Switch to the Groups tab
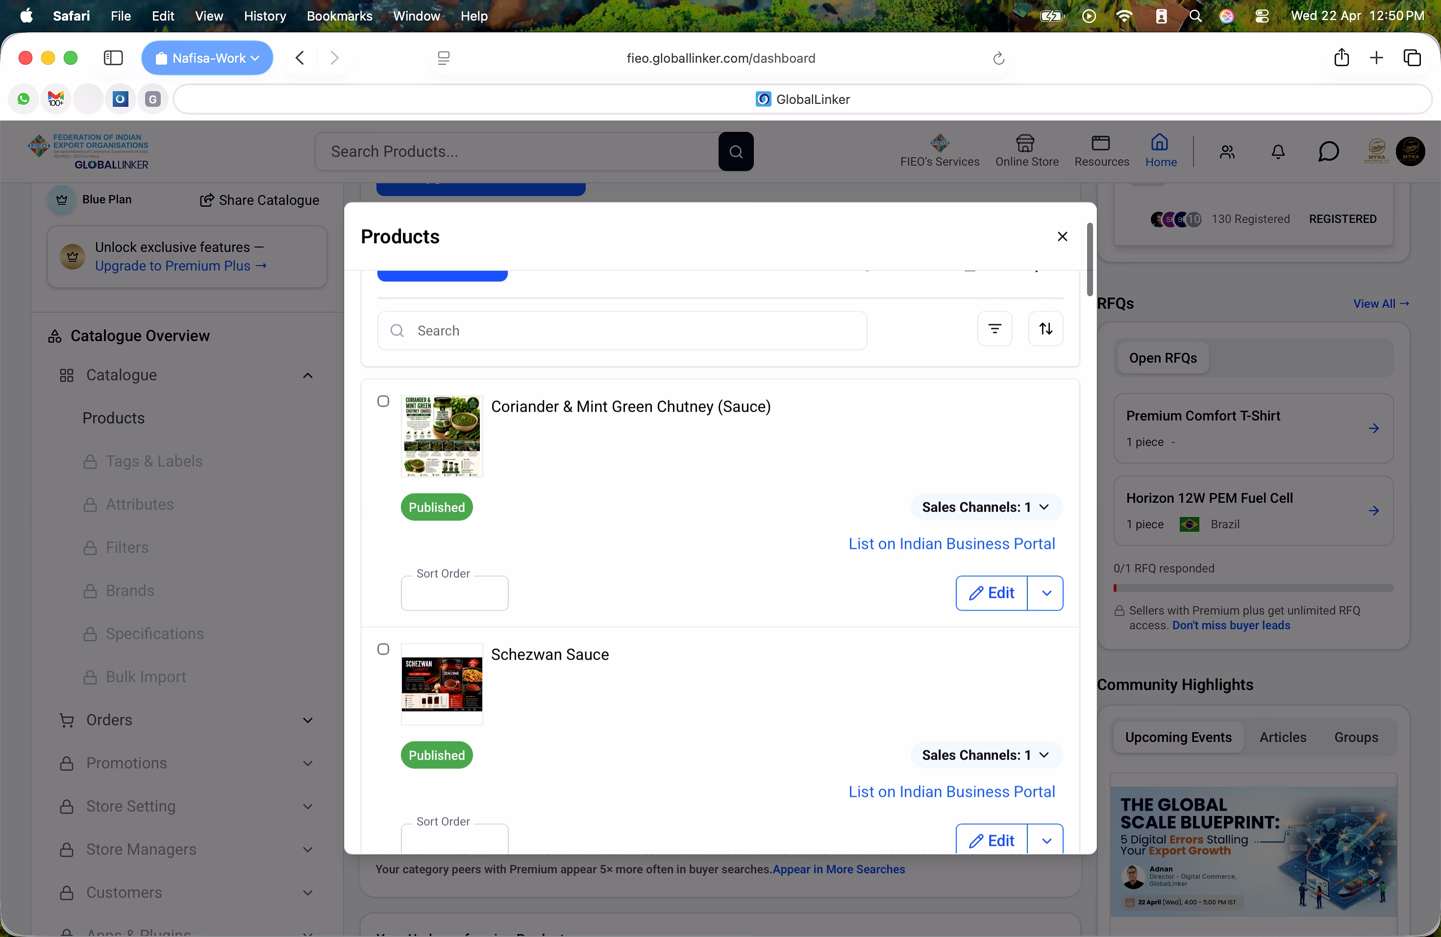 point(1356,737)
